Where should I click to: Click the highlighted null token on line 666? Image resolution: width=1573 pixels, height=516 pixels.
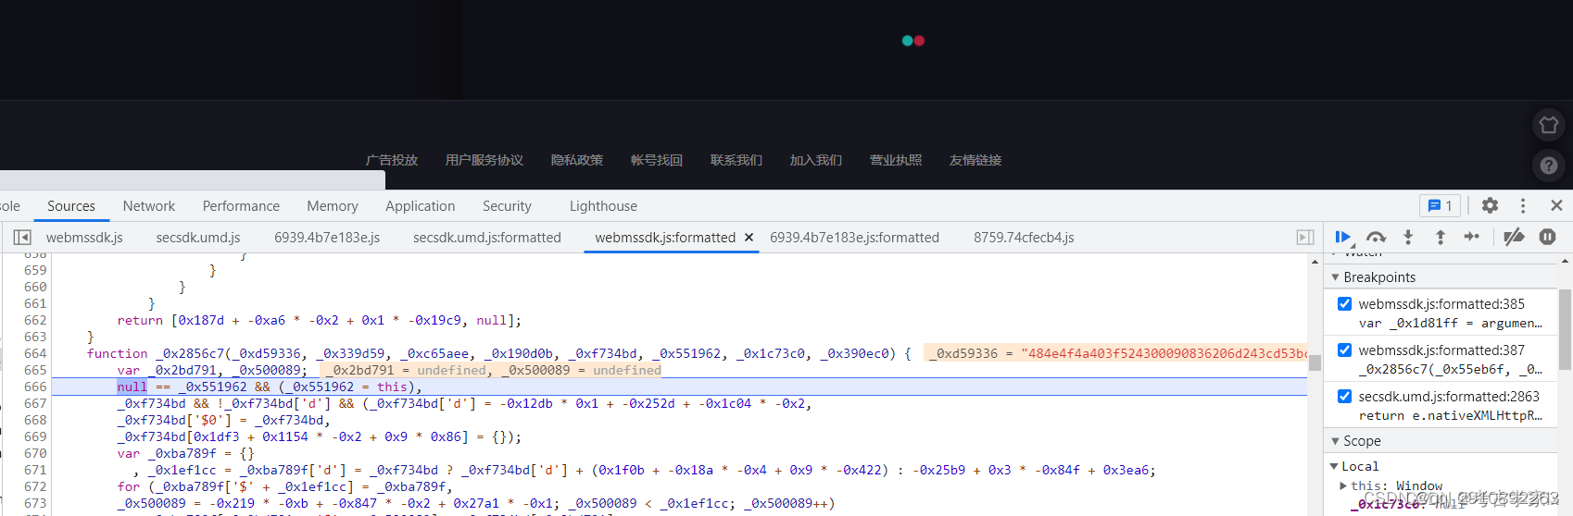[132, 387]
